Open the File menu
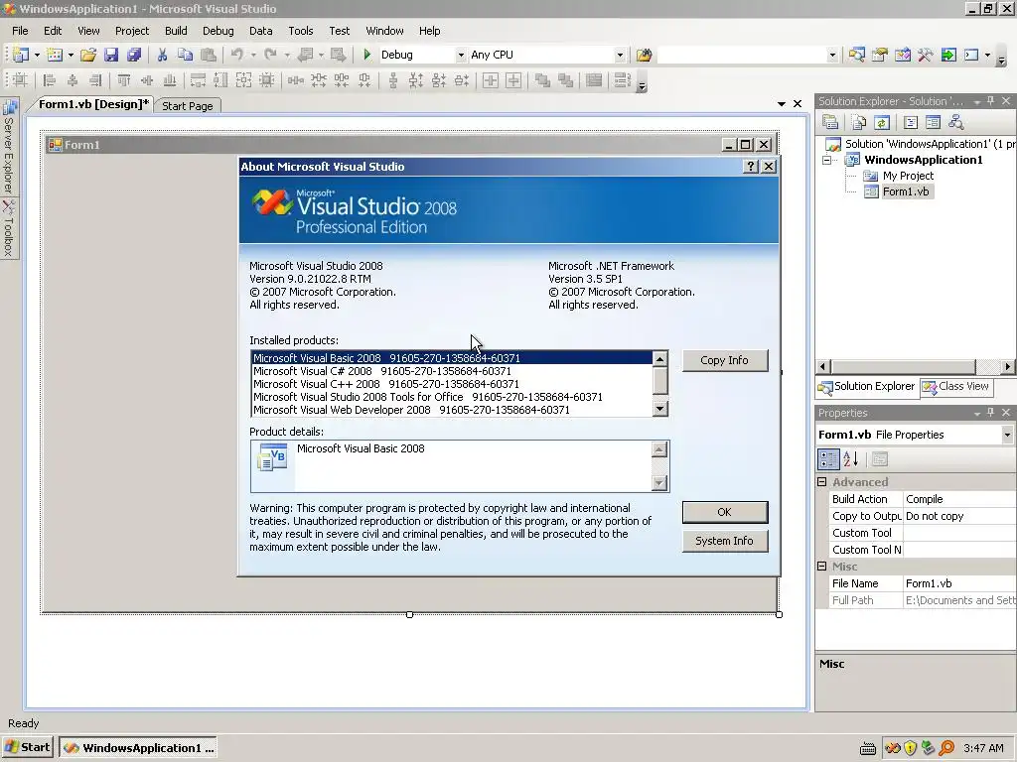 20,31
